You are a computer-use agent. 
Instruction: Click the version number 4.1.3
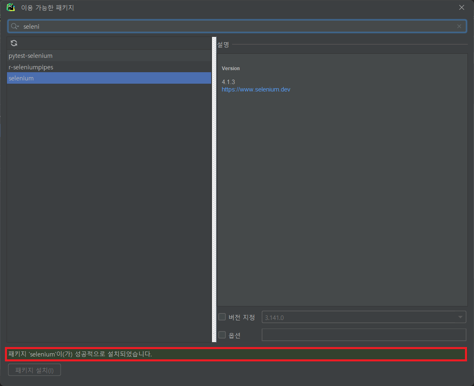[x=228, y=82]
